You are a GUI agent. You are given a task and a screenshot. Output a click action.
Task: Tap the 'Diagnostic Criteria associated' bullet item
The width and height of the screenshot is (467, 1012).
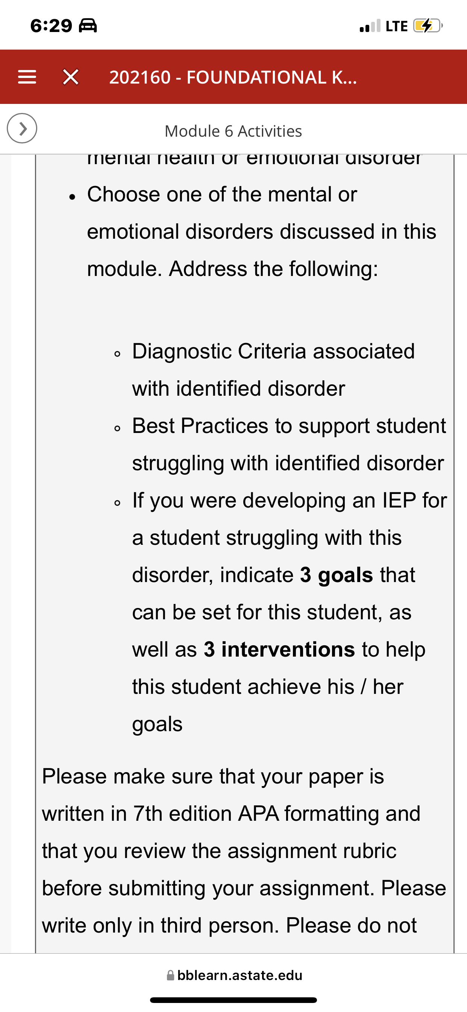pos(273,370)
